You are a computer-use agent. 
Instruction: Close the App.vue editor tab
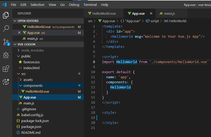click(151, 14)
